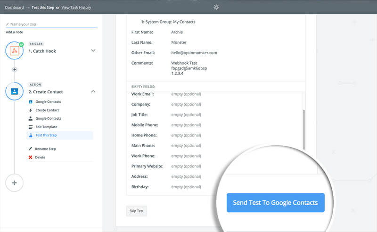Click the Create Contact action step icon
This screenshot has width=377, height=232.
(x=15, y=91)
